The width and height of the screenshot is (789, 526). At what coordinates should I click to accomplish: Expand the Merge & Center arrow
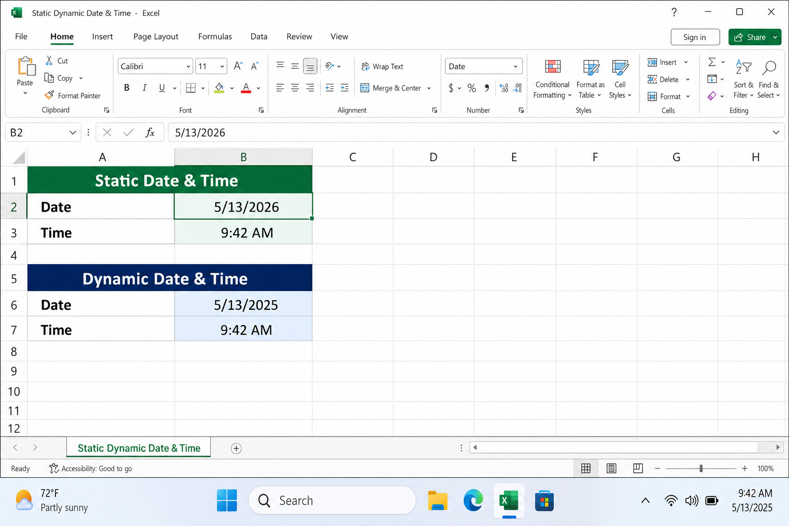click(429, 88)
